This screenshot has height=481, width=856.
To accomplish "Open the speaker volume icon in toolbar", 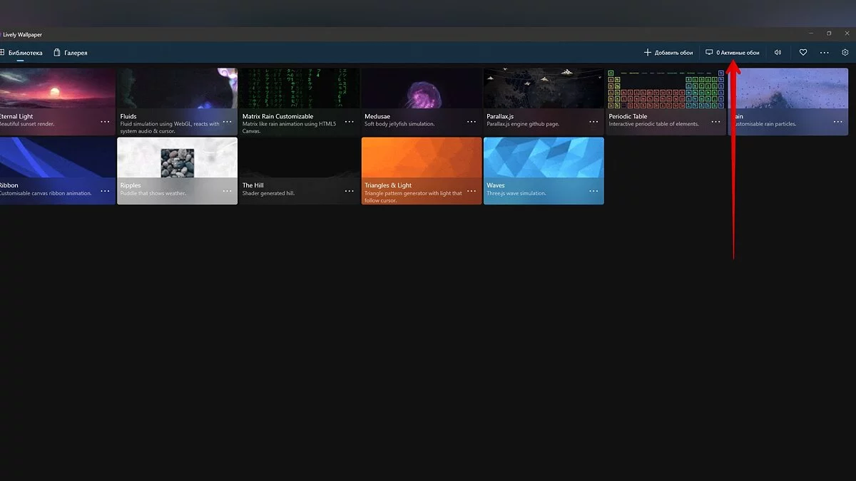I will (778, 53).
